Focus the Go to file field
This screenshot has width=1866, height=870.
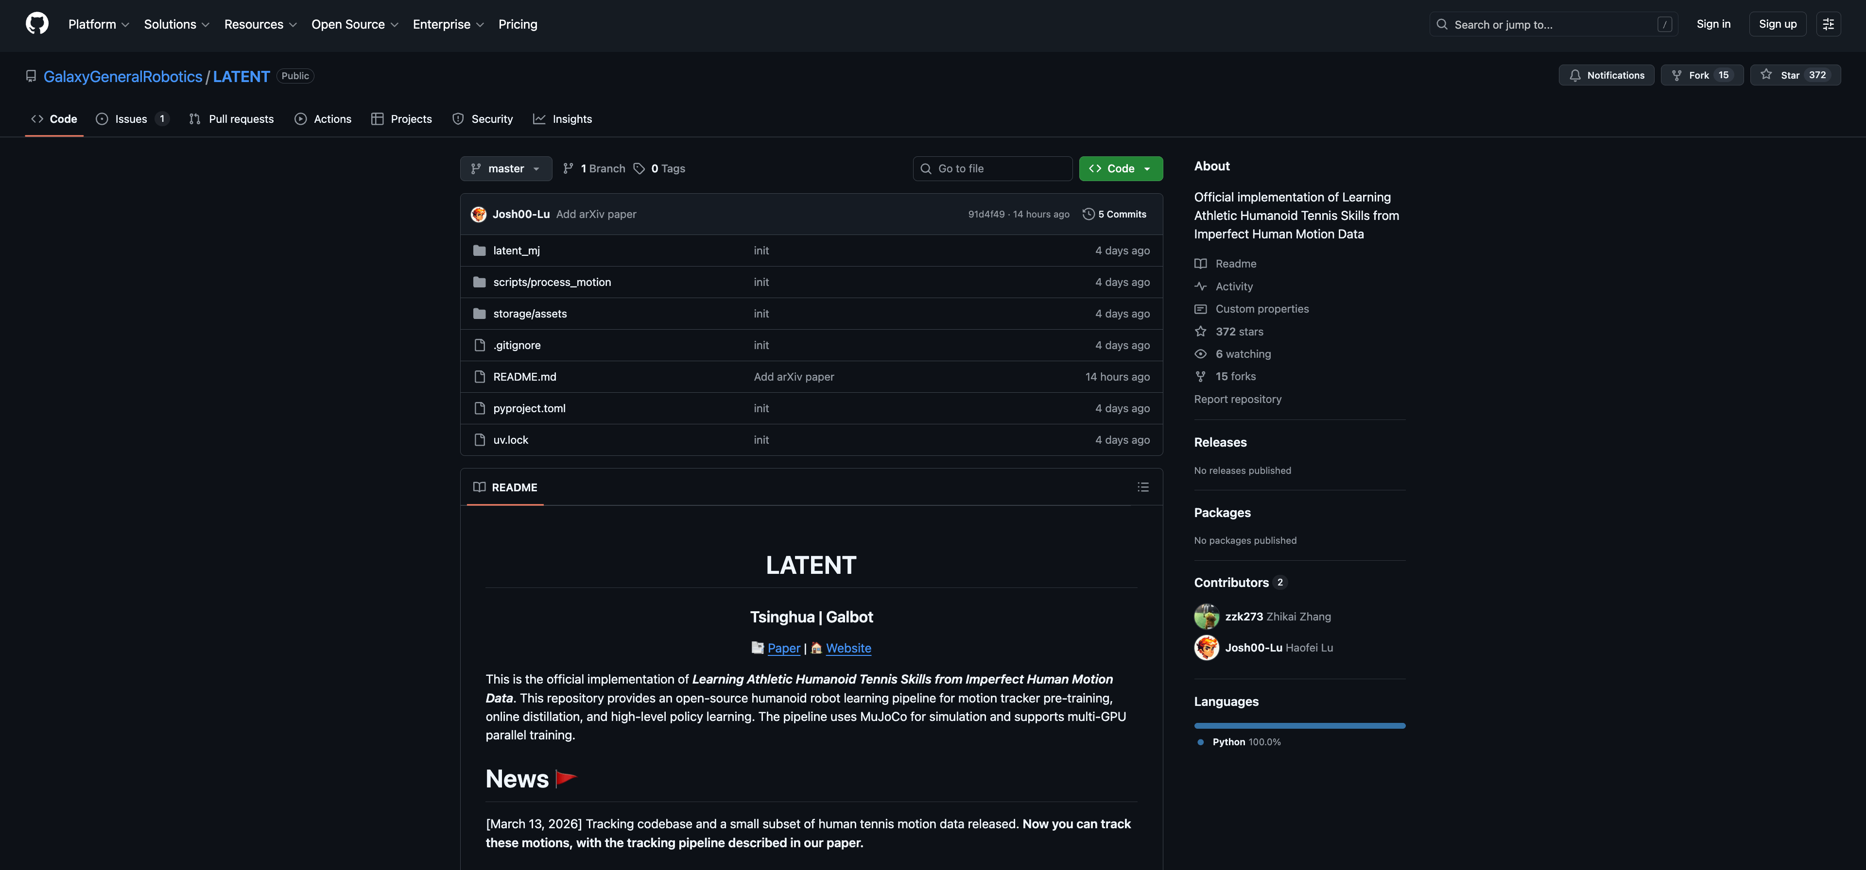coord(992,168)
